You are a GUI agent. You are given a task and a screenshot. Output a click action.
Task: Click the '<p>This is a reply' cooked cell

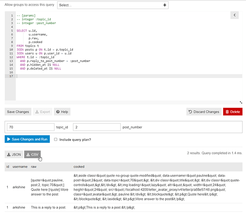tap(104, 207)
